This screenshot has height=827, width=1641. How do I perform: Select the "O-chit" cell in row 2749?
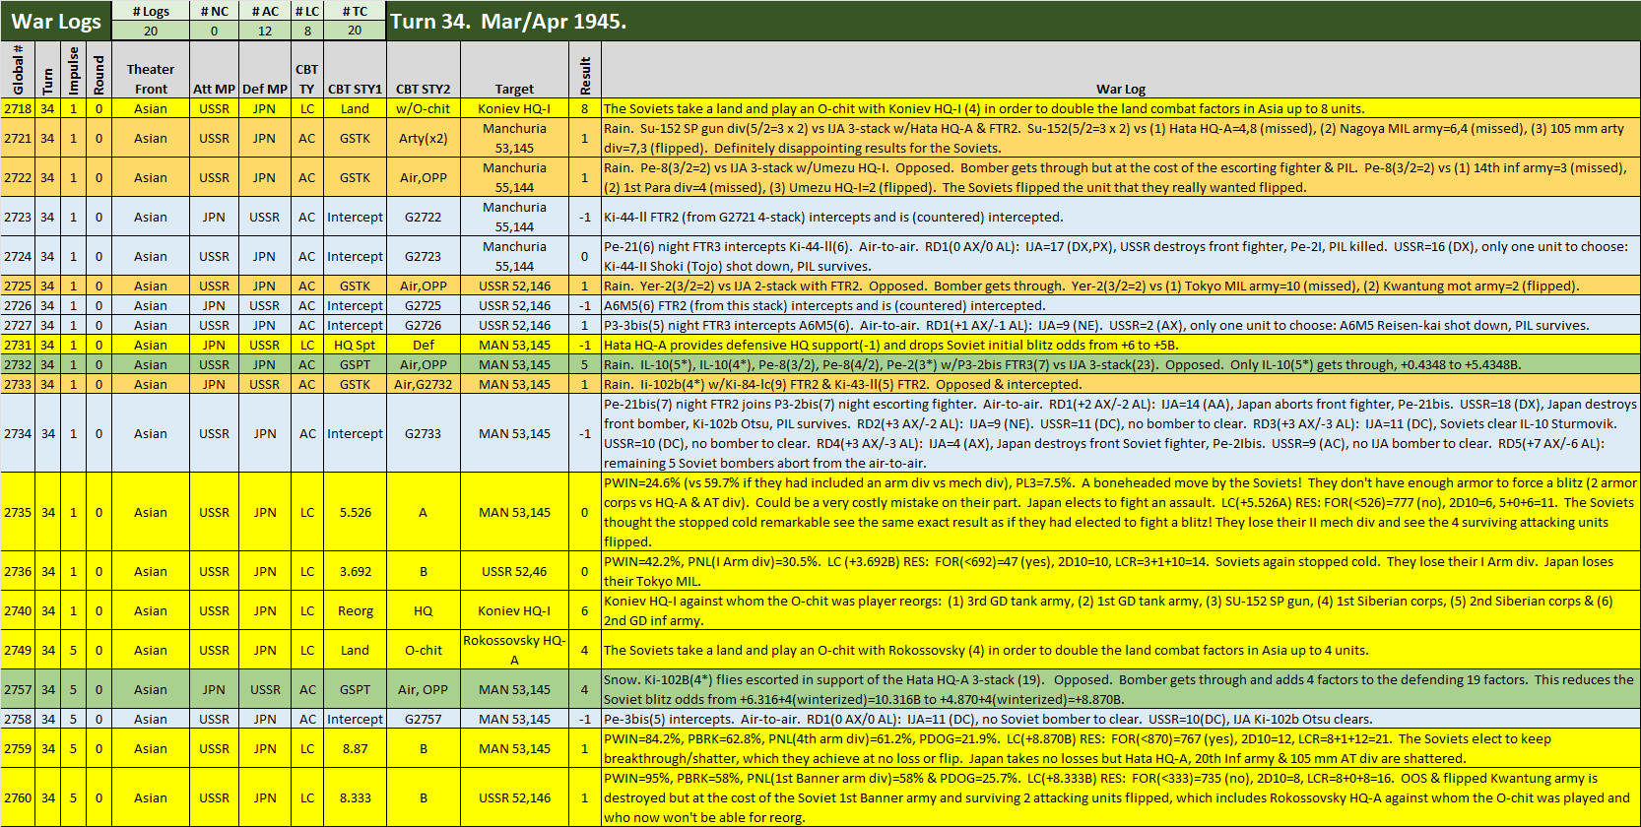424,650
